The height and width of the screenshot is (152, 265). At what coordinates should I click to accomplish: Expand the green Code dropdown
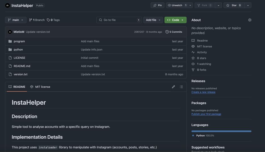tap(175, 20)
